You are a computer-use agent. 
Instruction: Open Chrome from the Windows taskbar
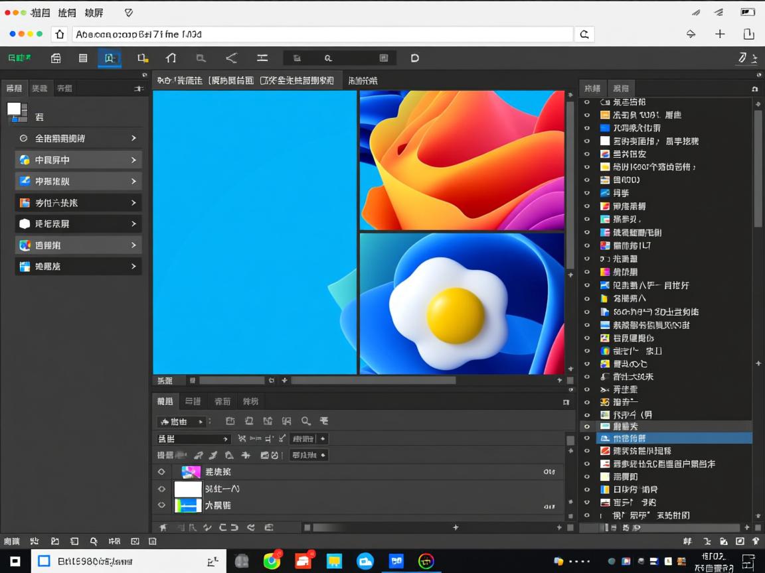pos(272,560)
